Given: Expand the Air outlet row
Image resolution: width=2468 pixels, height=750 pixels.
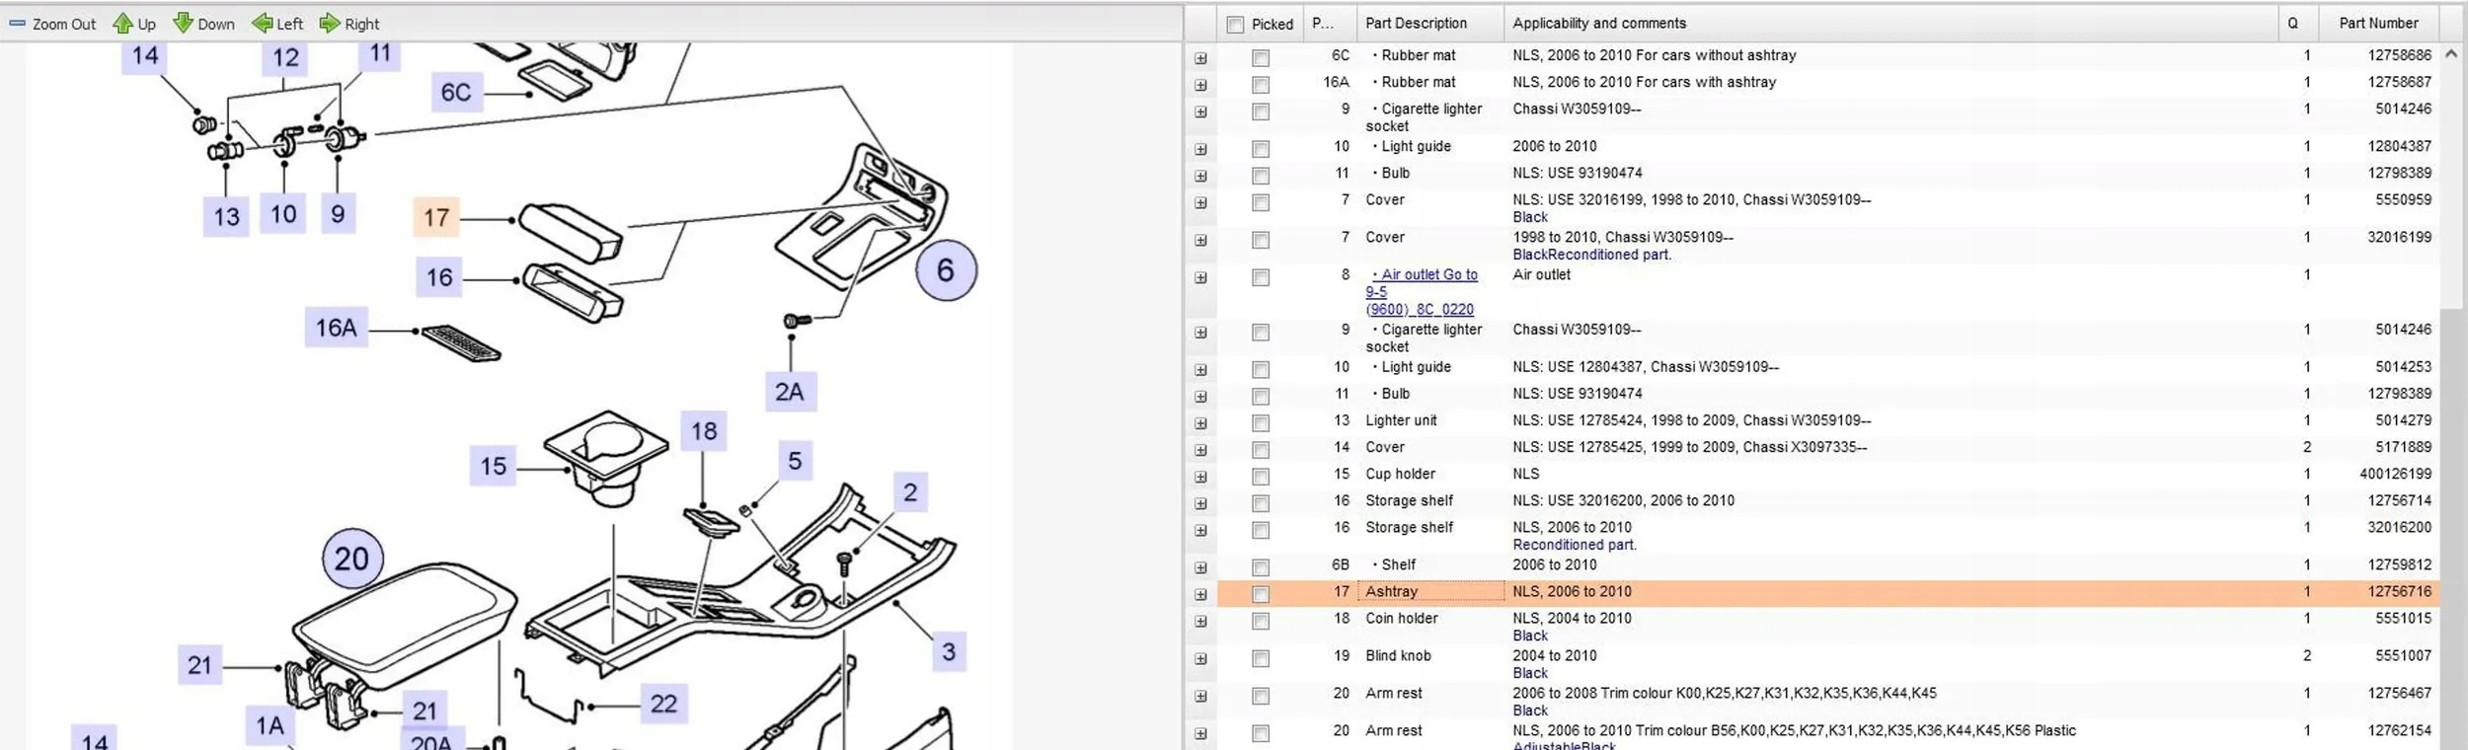Looking at the screenshot, I should [x=1200, y=277].
